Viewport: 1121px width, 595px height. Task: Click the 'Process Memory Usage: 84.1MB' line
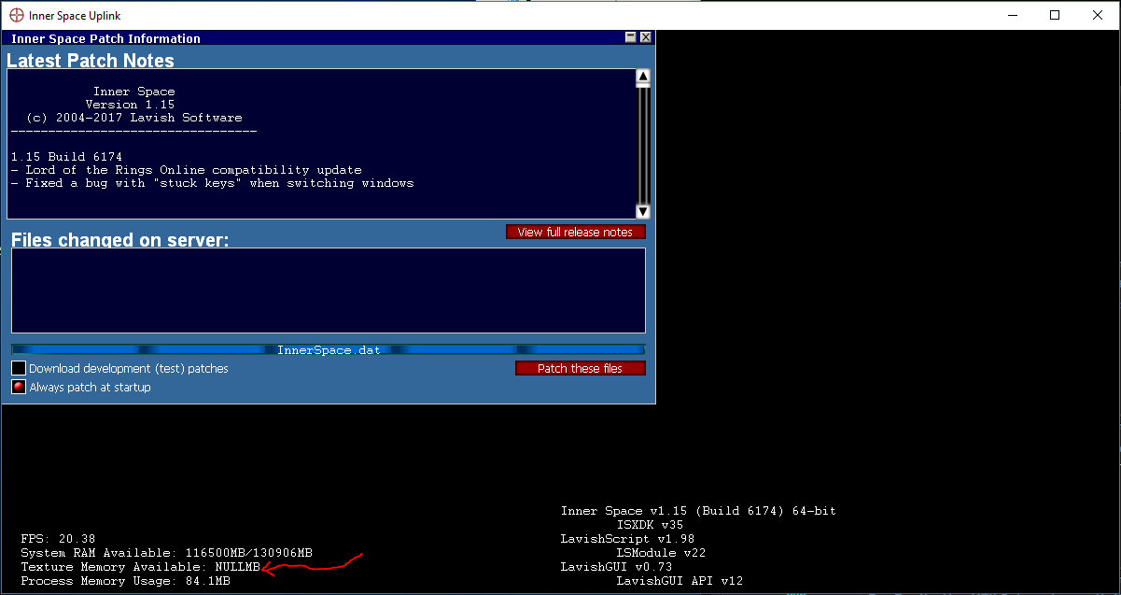(125, 581)
